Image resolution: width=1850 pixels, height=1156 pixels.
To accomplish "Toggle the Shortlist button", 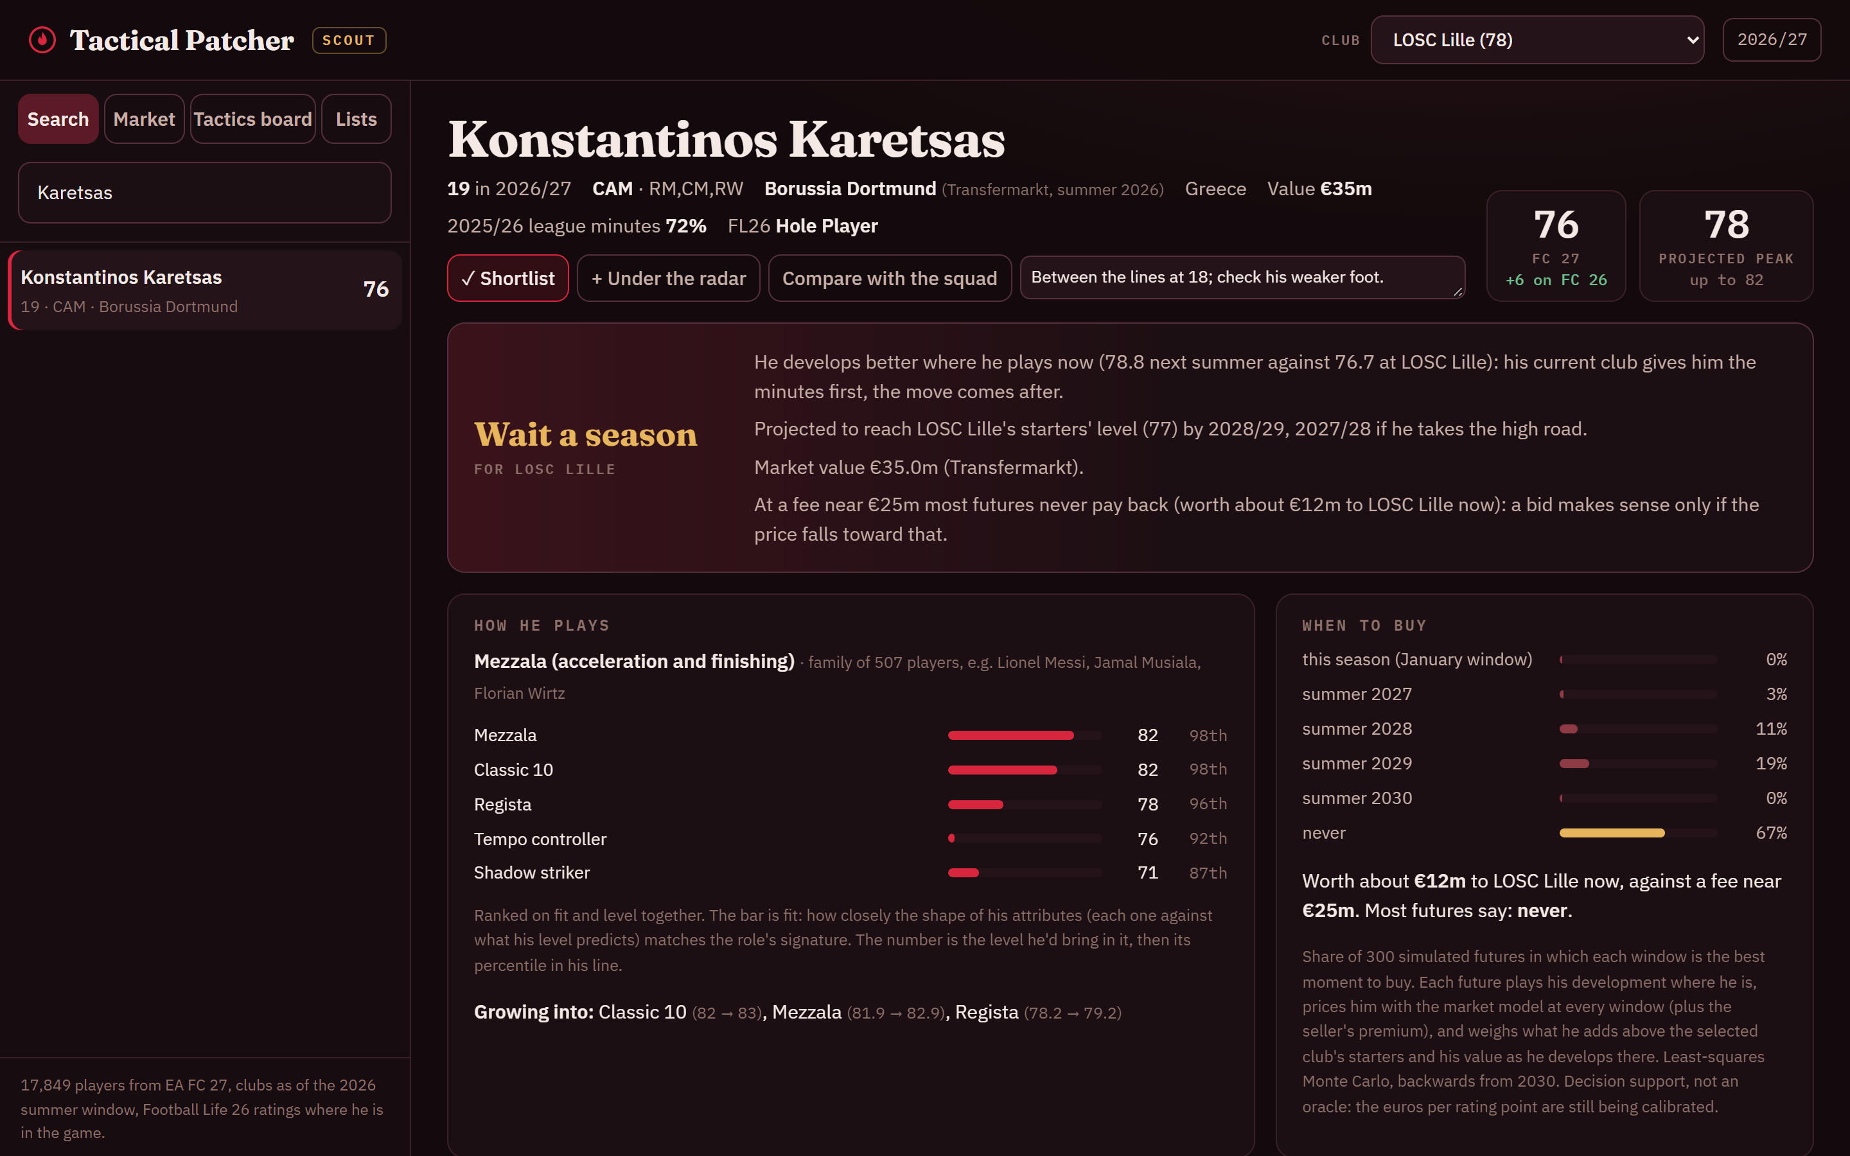I will 507,278.
